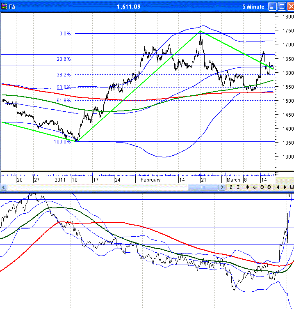Open the window icon menu in title bar
Viewport: 294px width, 309px height.
coord(5,7)
